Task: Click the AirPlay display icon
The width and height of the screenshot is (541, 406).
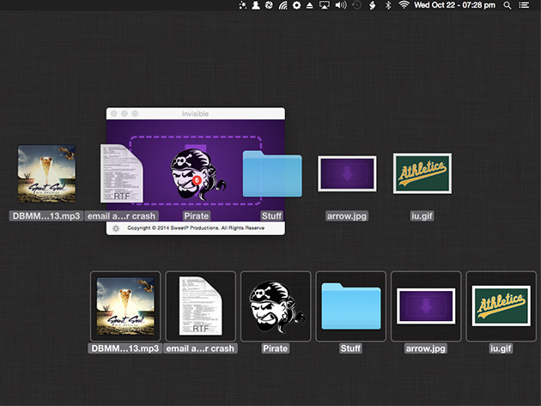Action: 325,6
